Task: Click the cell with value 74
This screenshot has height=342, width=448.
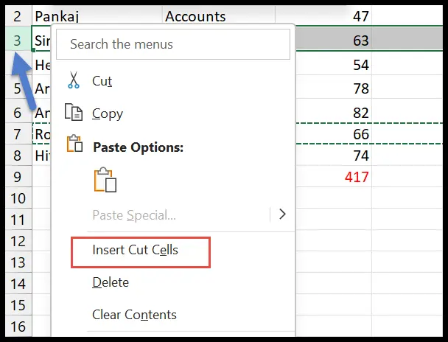Action: (334, 156)
